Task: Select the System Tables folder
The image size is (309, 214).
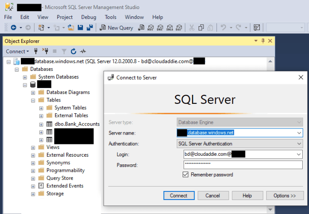Action: click(x=70, y=108)
